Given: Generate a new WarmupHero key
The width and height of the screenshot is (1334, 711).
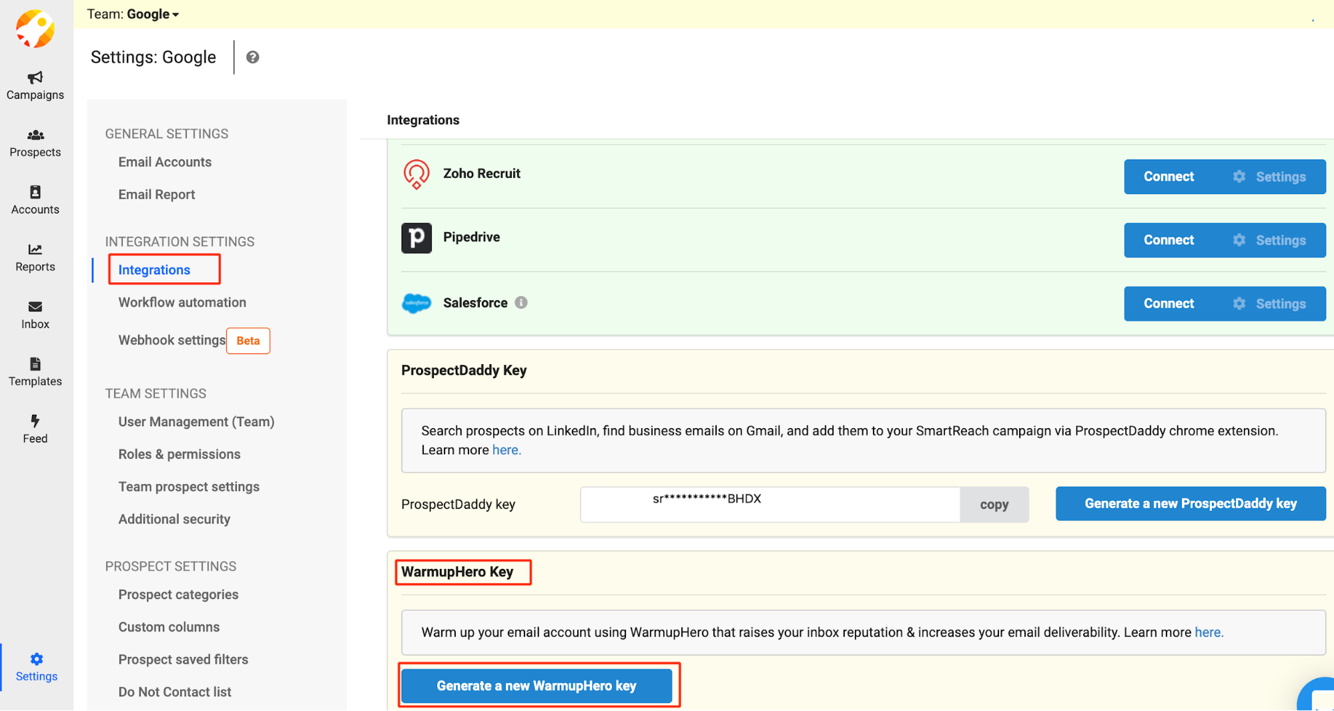Looking at the screenshot, I should (537, 686).
